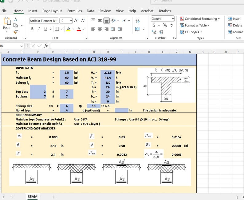The height and width of the screenshot is (200, 244).
Task: Open the File menu
Action: click(x=4, y=11)
